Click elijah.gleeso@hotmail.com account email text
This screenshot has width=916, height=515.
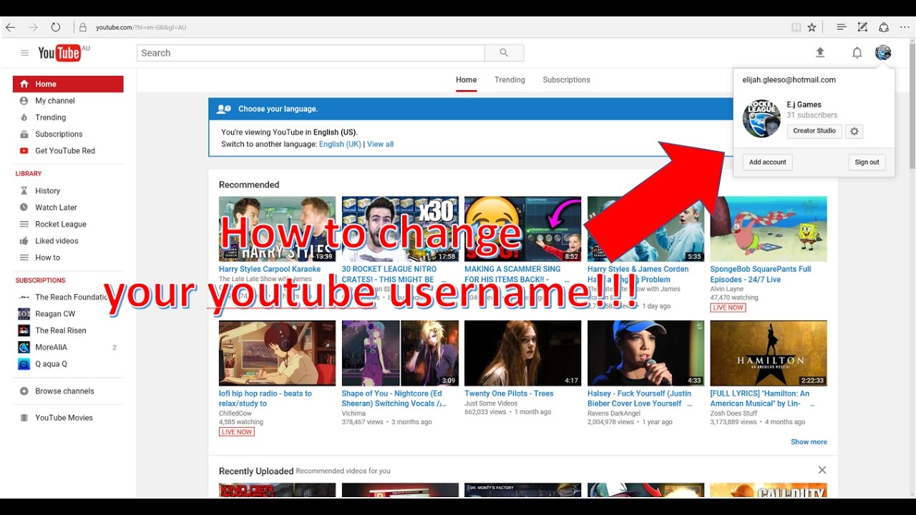[789, 80]
